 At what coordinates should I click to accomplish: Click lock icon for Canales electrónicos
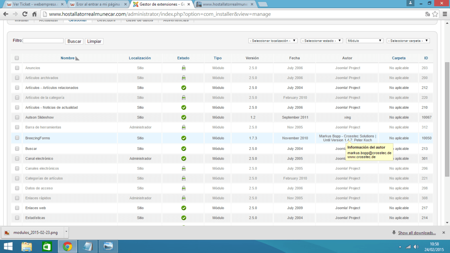[184, 168]
